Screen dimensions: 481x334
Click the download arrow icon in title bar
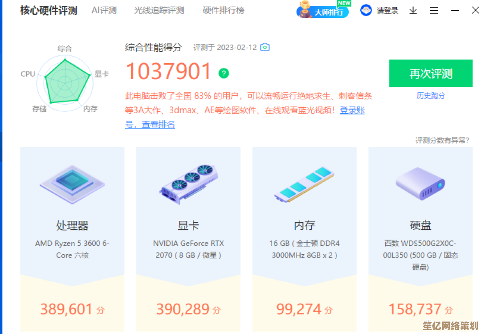point(413,11)
